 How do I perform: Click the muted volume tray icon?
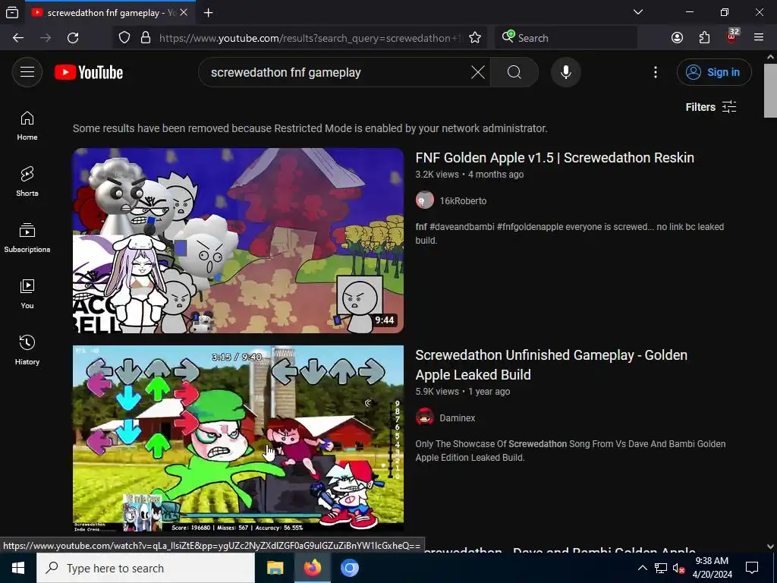pyautogui.click(x=679, y=568)
